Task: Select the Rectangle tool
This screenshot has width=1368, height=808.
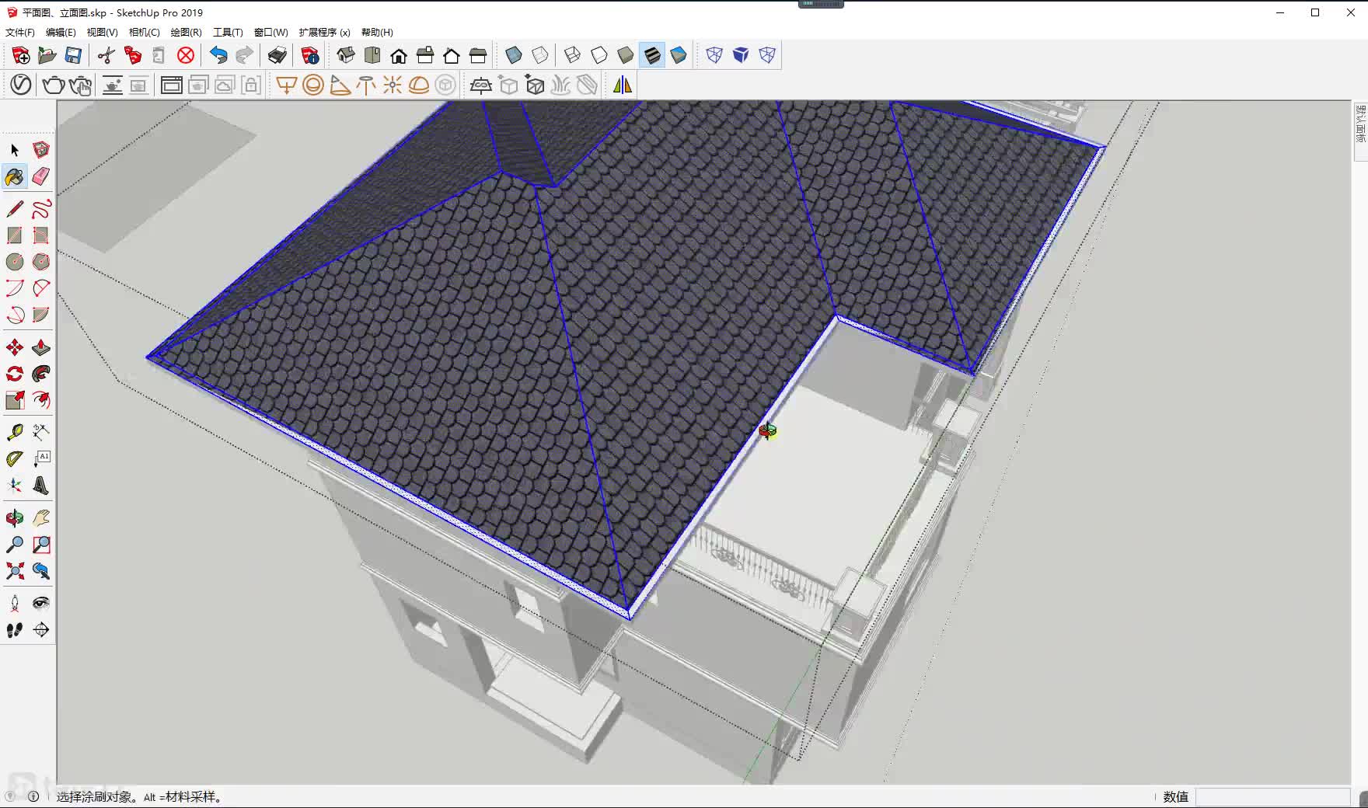Action: tap(15, 235)
